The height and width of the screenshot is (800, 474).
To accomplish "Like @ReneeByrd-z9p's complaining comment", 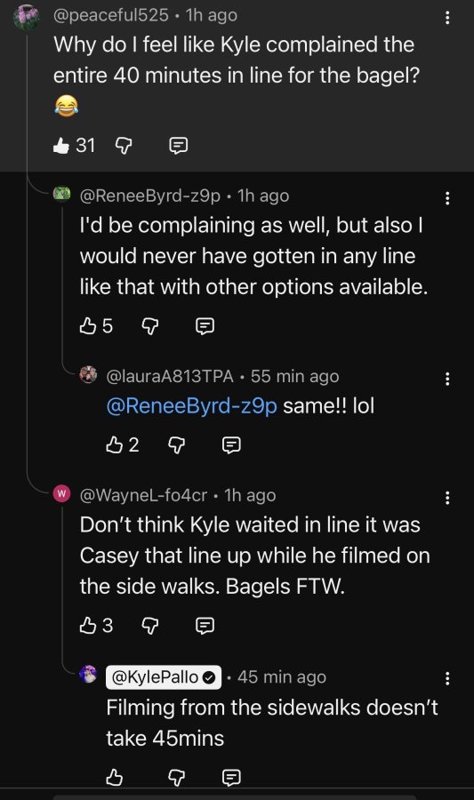I will (x=88, y=325).
